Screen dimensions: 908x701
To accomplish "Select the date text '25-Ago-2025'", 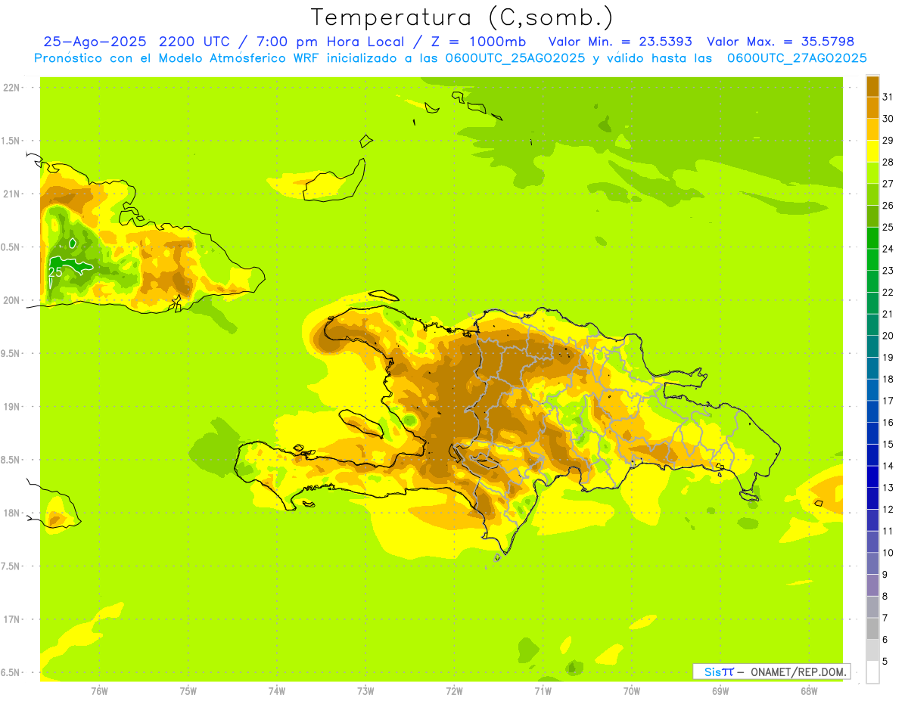I will [x=95, y=42].
